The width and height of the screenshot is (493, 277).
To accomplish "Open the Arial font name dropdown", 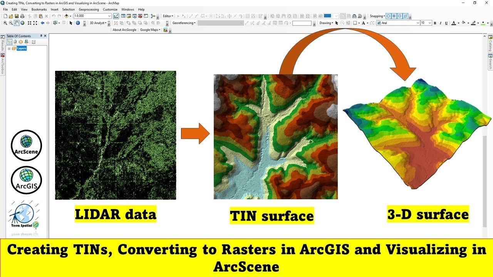I will coord(418,23).
